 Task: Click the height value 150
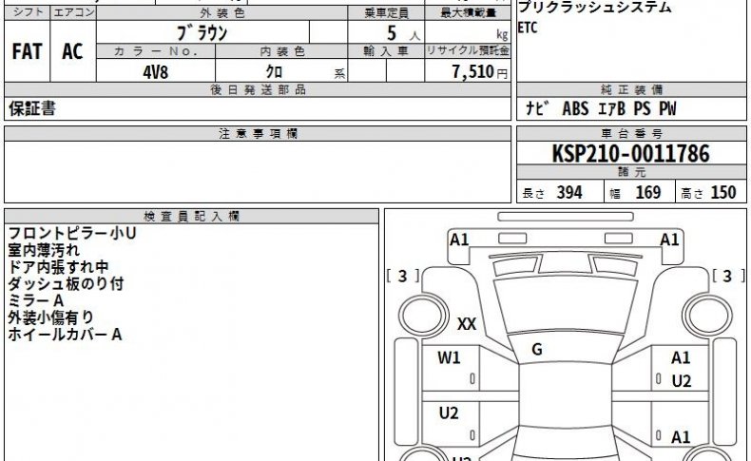[x=723, y=192]
